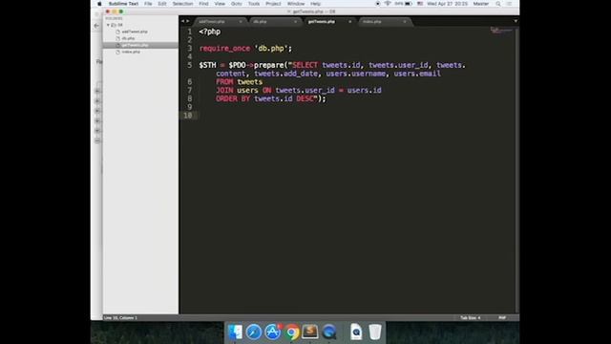Open the App Store Dock icon
The width and height of the screenshot is (611, 344).
(272, 332)
